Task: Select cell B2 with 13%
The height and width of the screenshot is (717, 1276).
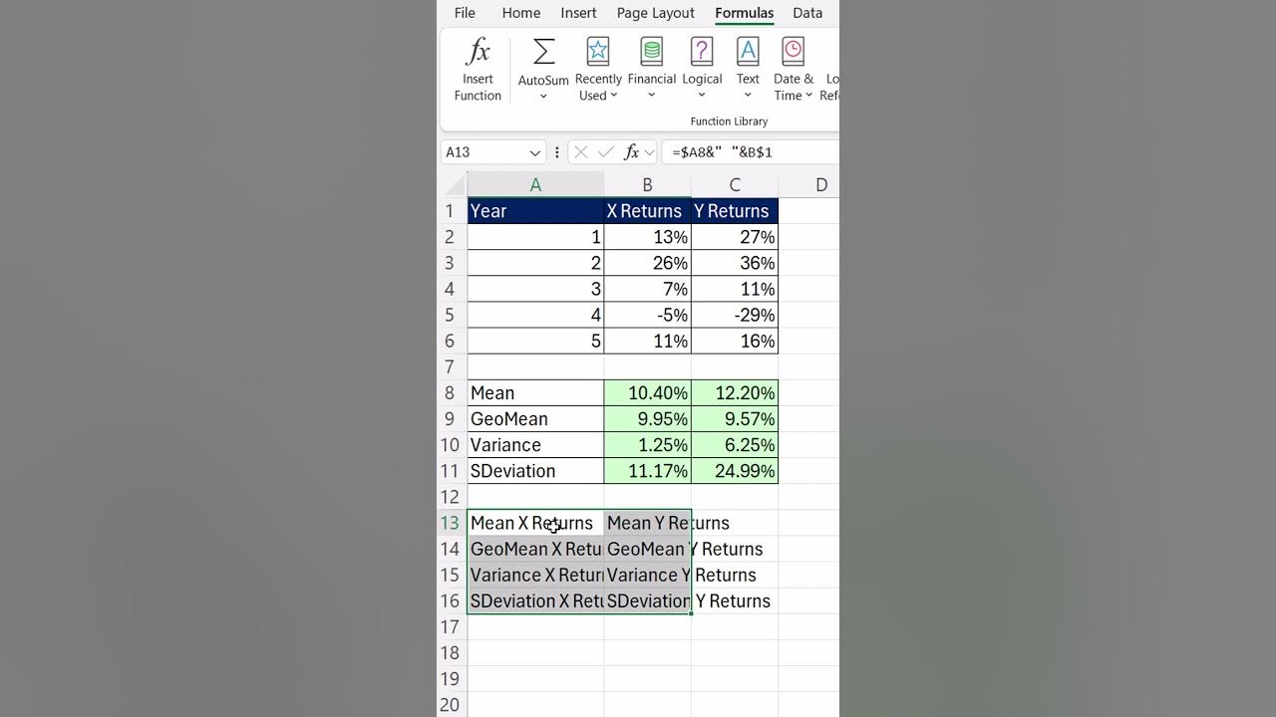Action: click(647, 237)
